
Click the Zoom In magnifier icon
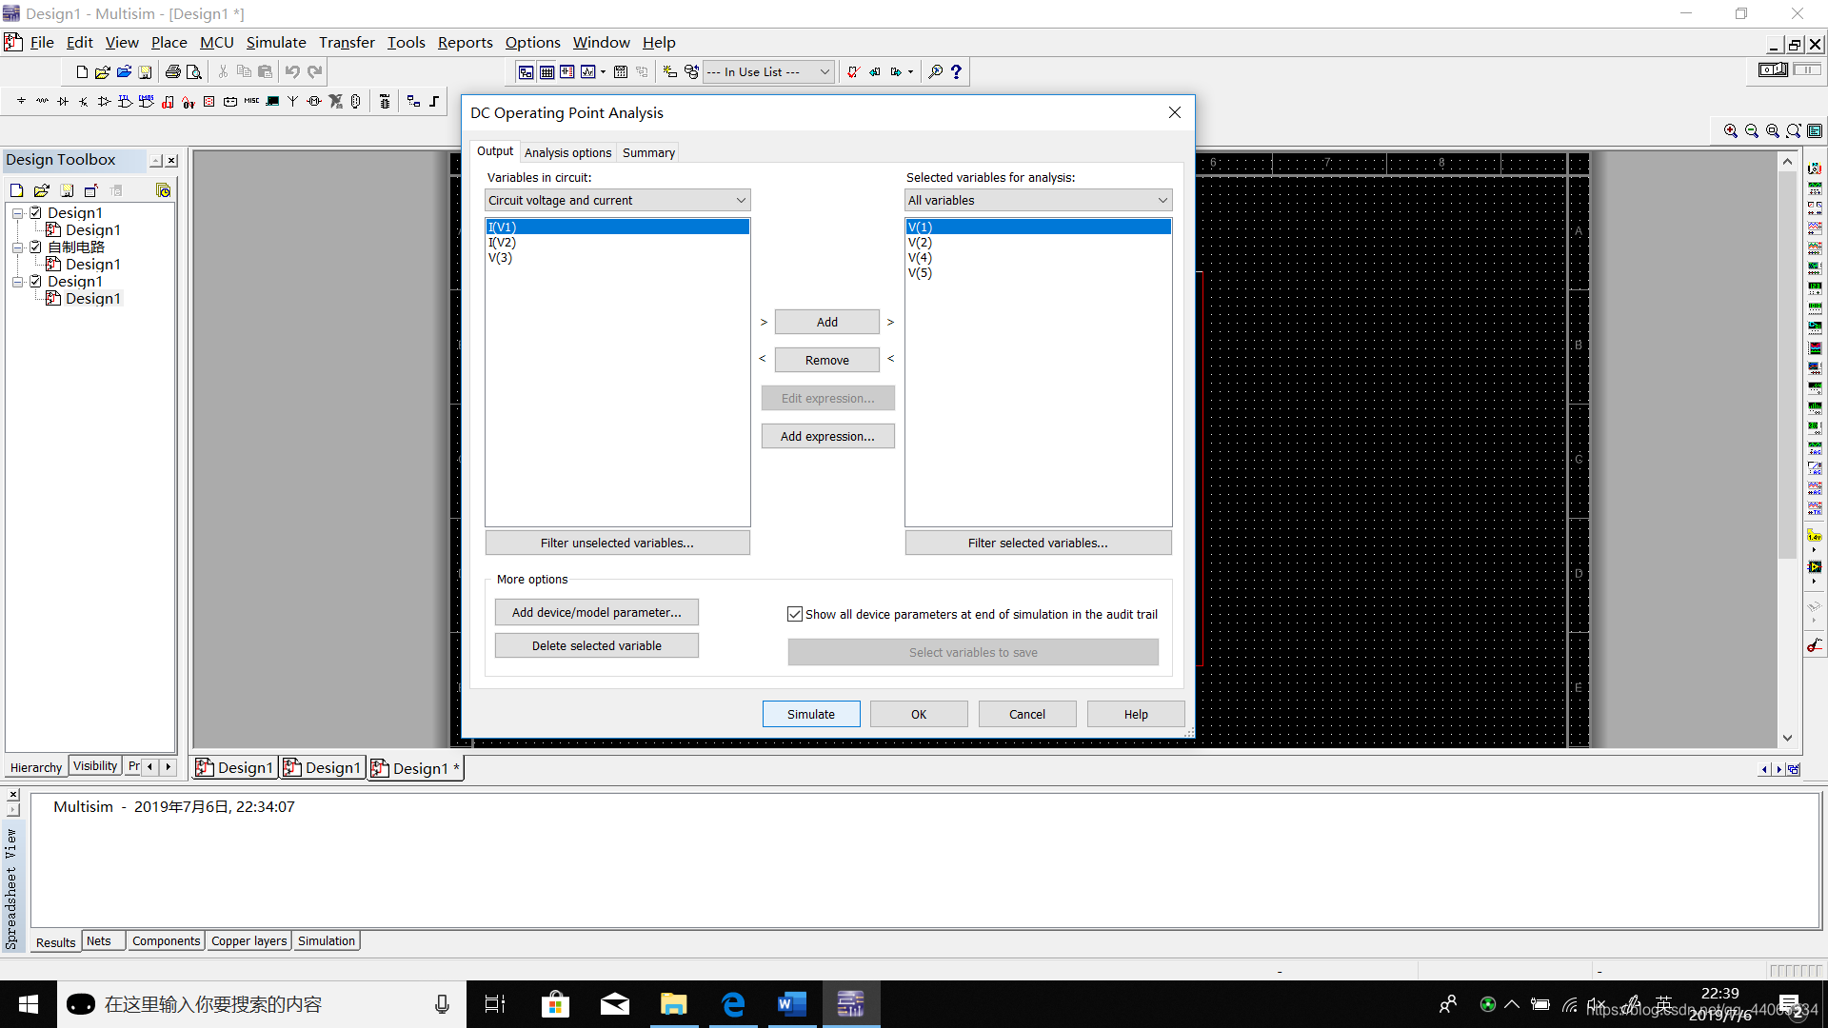(1730, 131)
